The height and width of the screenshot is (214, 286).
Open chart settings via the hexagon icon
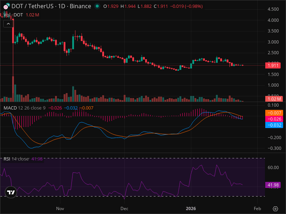coord(275,209)
